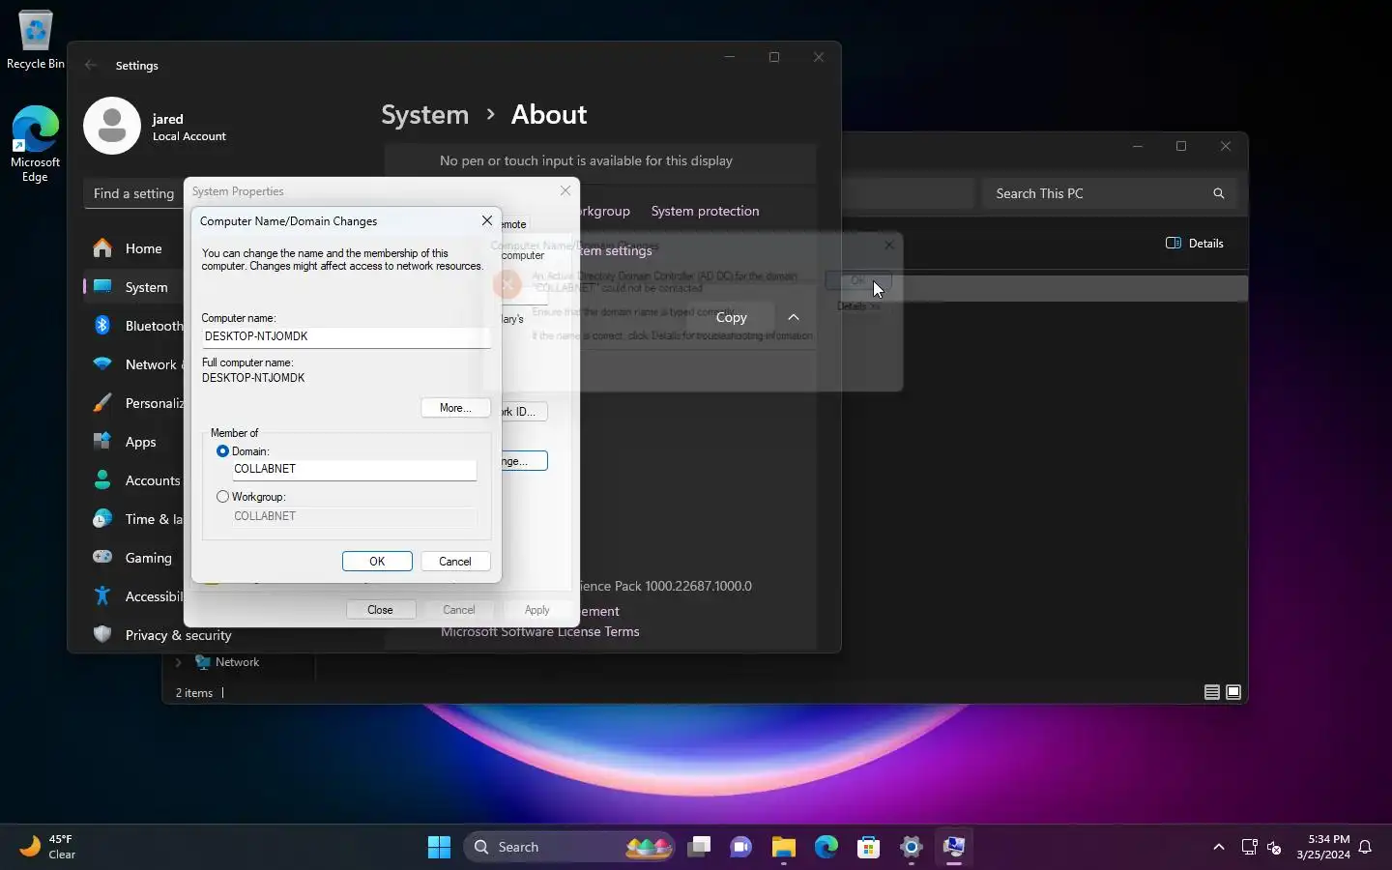Image resolution: width=1392 pixels, height=870 pixels.
Task: Open Microsoft Edge desktop shortcut
Action: coord(36,143)
